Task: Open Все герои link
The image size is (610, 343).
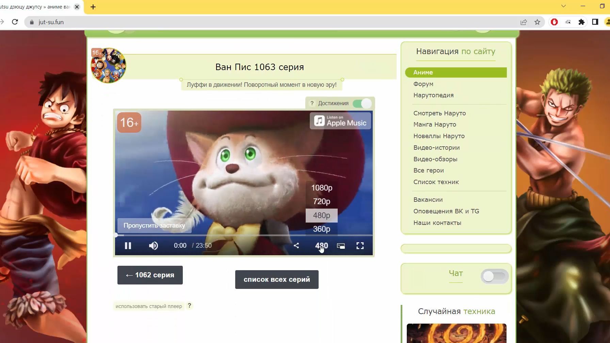Action: (429, 170)
